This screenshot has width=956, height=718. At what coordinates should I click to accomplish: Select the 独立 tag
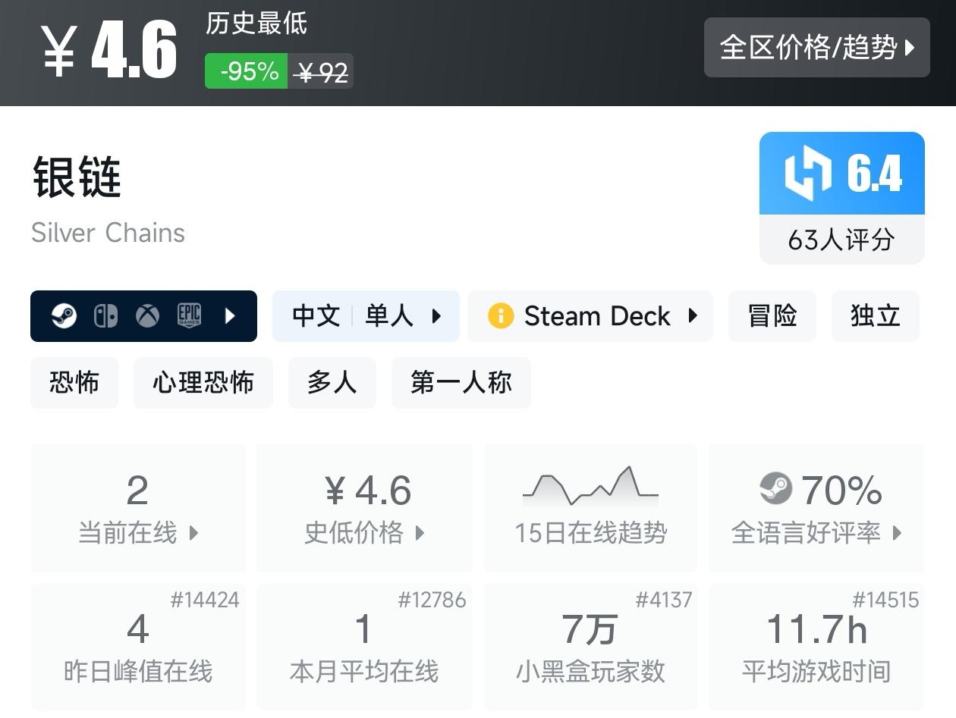coord(875,315)
